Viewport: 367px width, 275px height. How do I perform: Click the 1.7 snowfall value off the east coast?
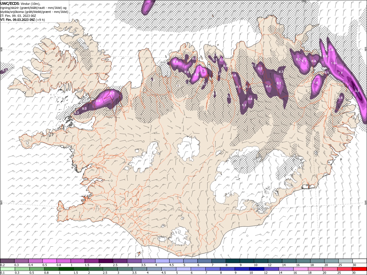click(x=340, y=73)
